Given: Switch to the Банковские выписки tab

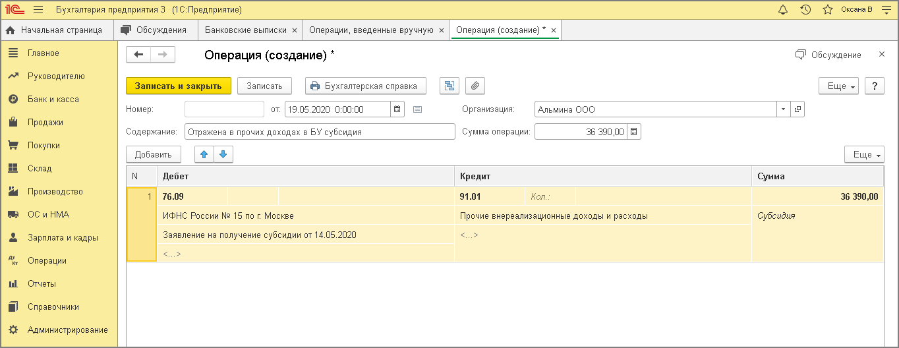Looking at the screenshot, I should point(245,30).
